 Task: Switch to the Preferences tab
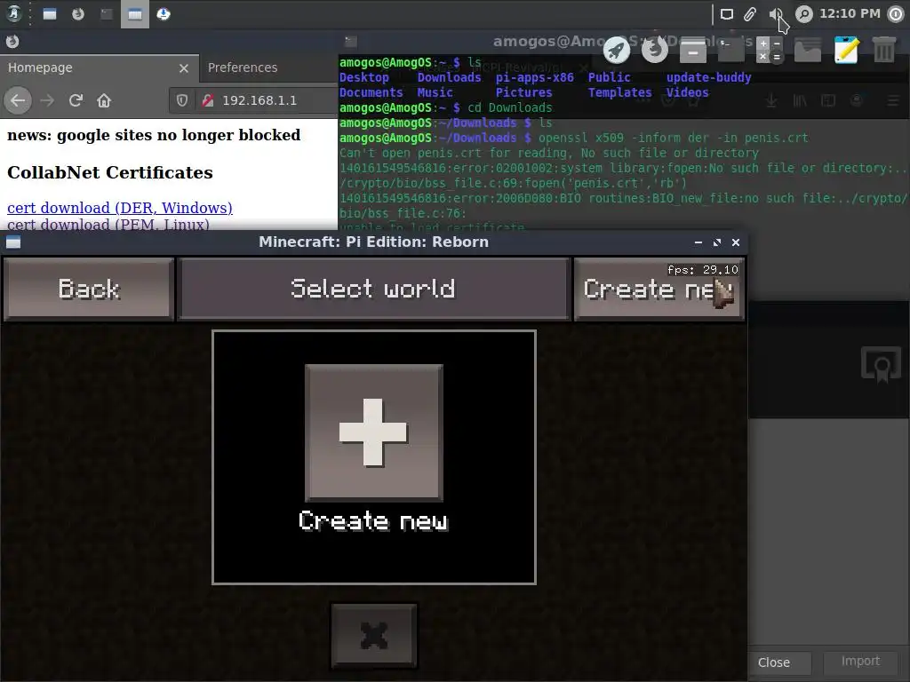[243, 67]
